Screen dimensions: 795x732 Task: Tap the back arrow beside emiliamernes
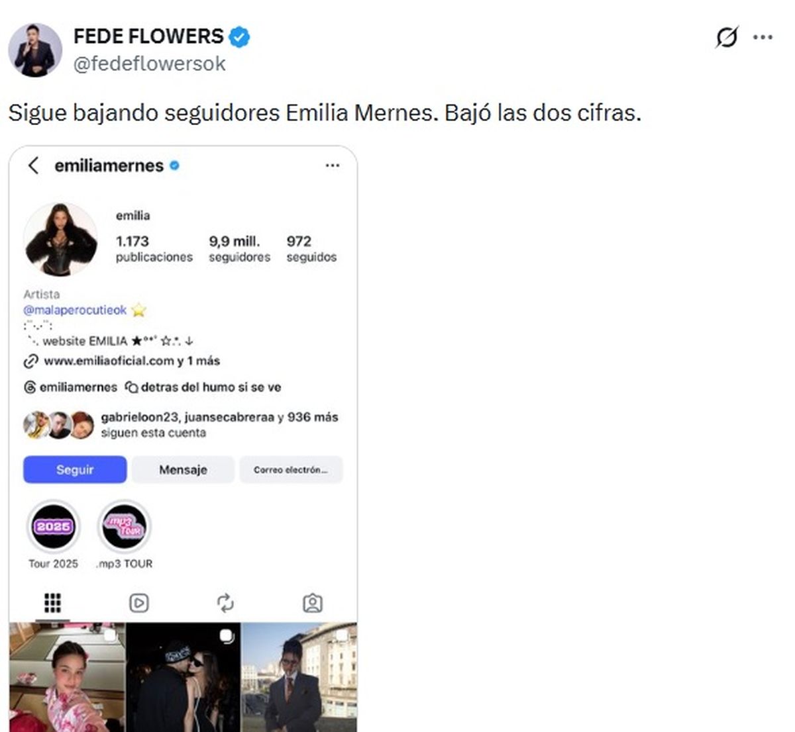(34, 165)
